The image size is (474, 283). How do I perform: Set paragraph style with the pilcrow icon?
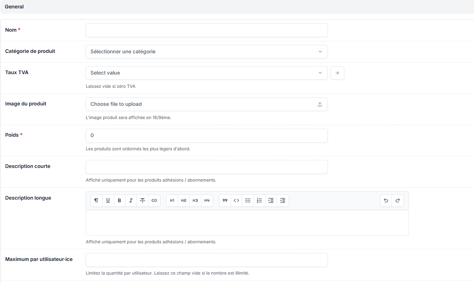pyautogui.click(x=96, y=200)
